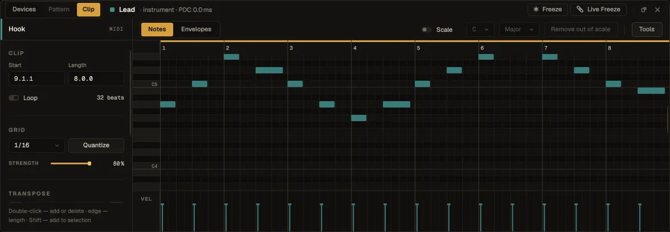
Task: Select the Clip tab
Action: (88, 9)
